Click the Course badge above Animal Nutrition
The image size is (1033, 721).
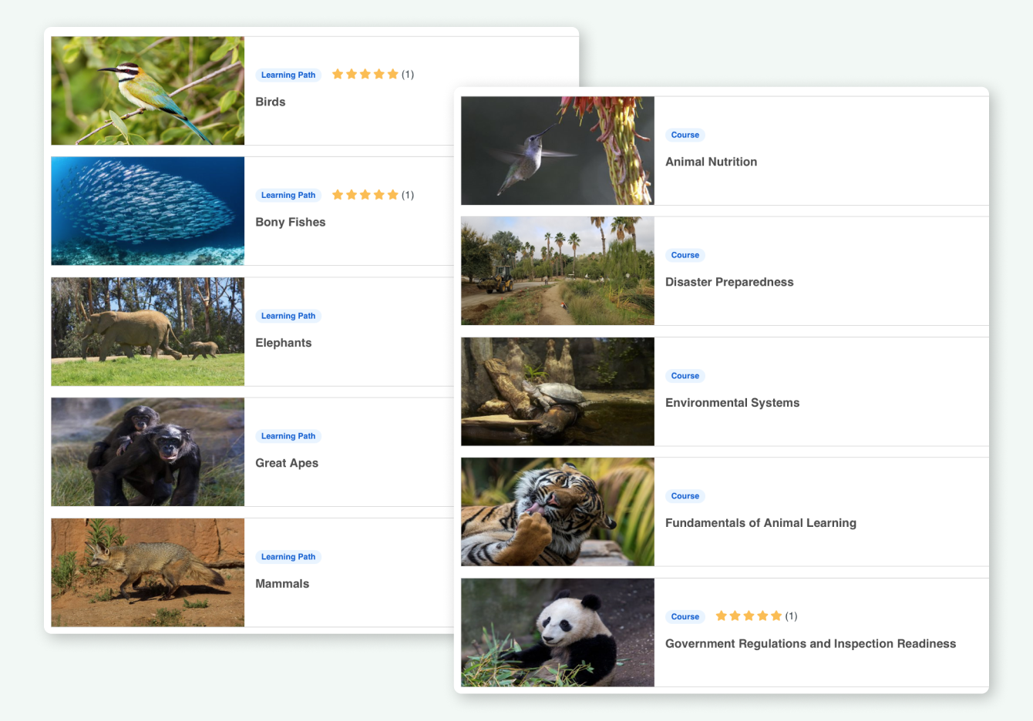click(x=685, y=135)
